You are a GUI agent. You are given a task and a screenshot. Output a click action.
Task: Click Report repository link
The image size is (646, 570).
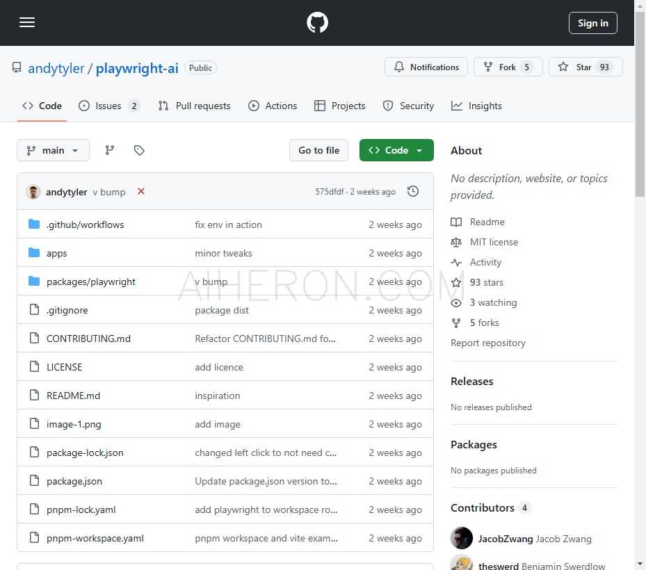coord(487,343)
